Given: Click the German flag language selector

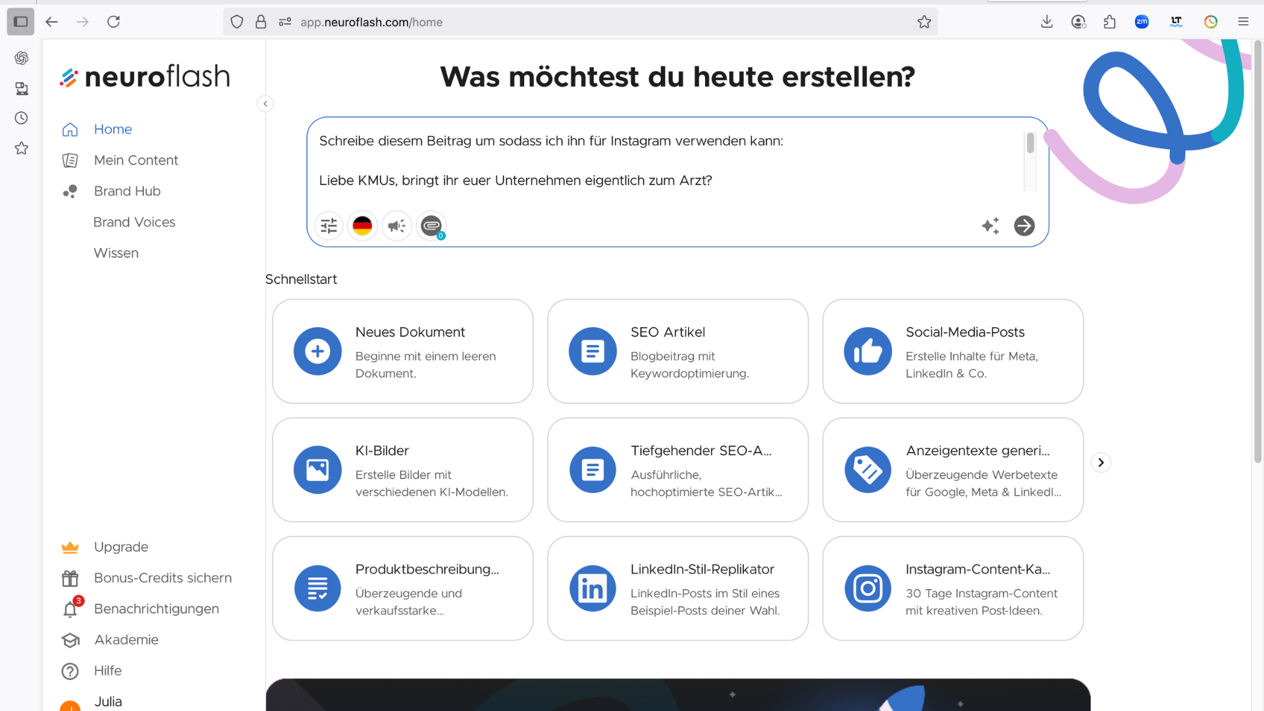Looking at the screenshot, I should click(x=362, y=226).
